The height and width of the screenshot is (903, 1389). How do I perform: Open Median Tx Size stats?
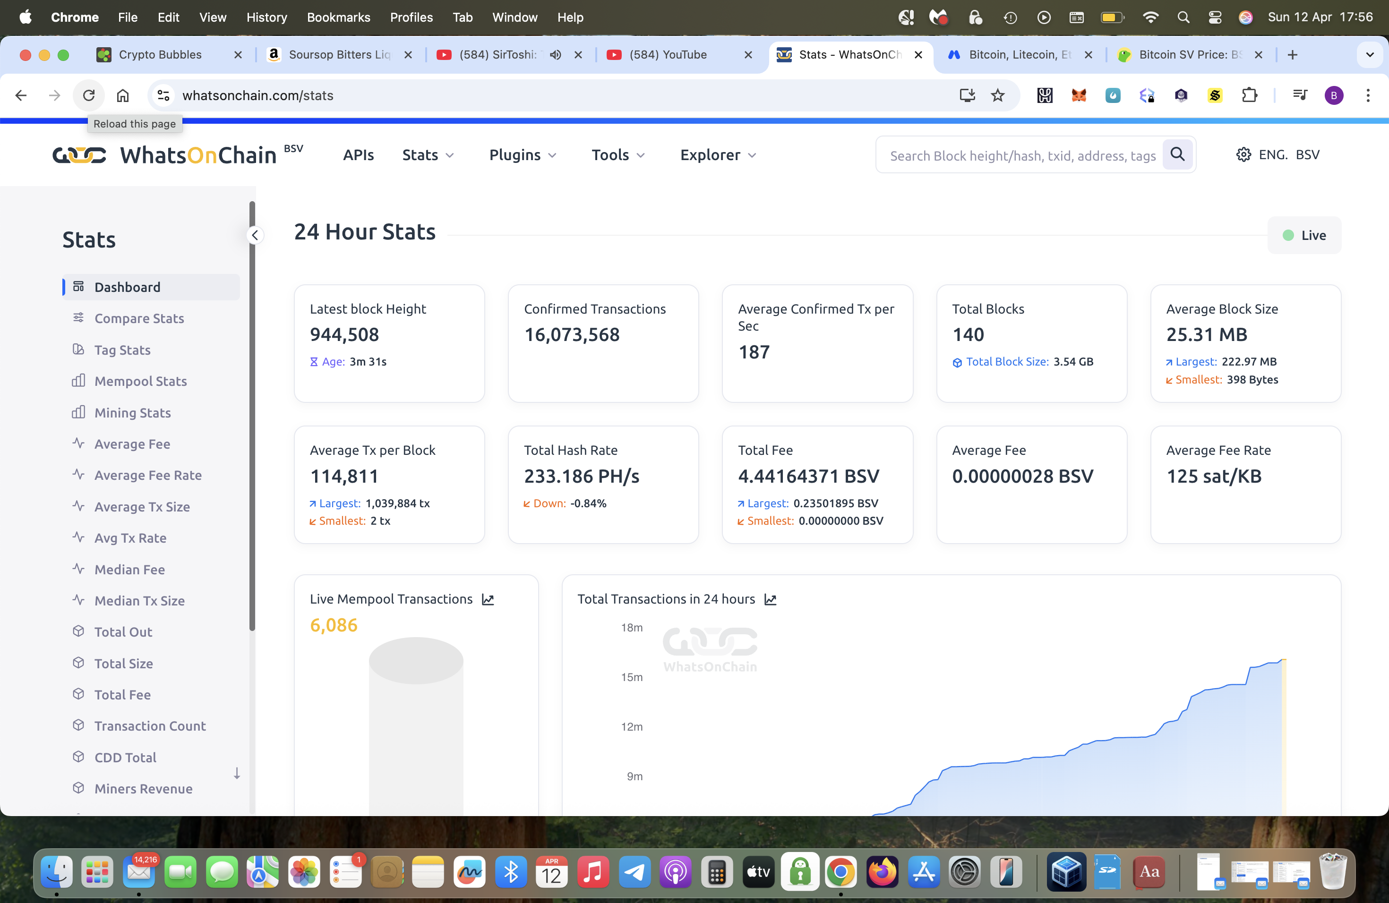tap(139, 601)
